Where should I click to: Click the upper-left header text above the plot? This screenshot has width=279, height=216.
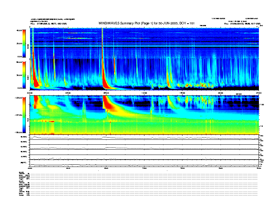[52, 21]
